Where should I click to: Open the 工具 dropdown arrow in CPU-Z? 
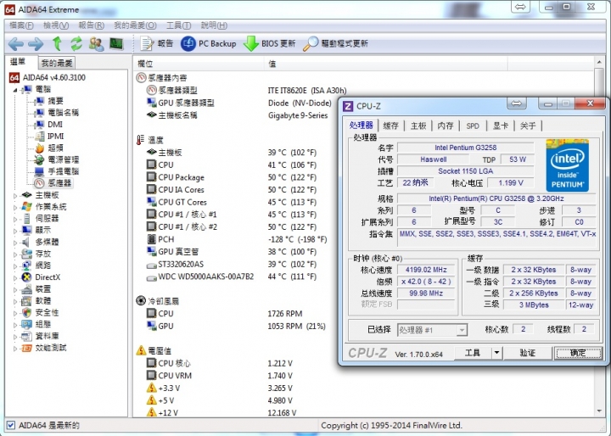pyautogui.click(x=496, y=353)
